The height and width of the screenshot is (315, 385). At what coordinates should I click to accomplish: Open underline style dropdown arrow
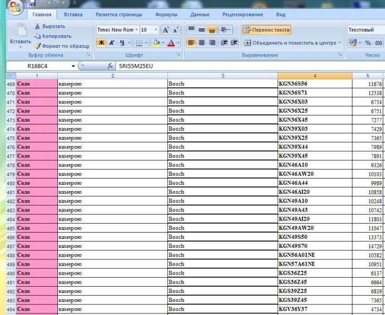click(x=129, y=43)
